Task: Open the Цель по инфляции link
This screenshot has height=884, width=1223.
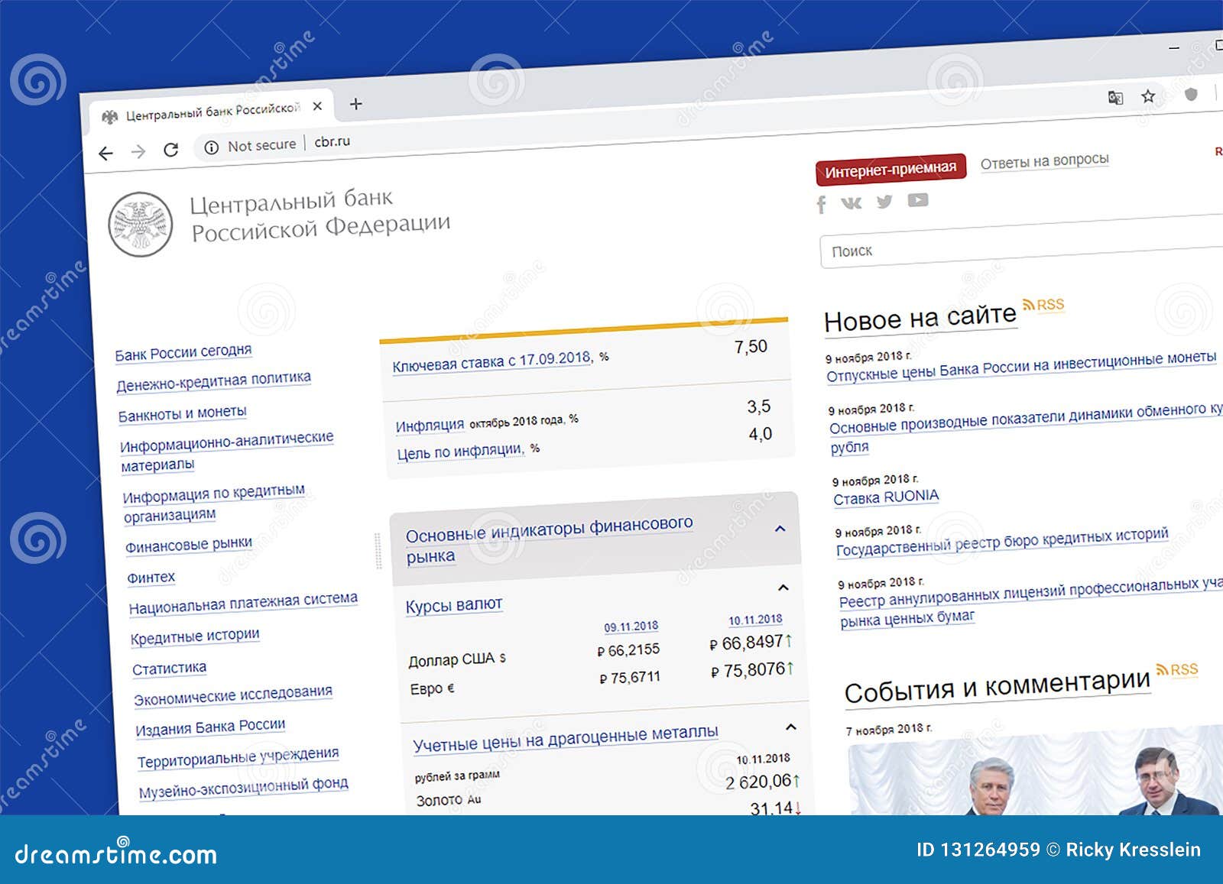Action: 460,452
